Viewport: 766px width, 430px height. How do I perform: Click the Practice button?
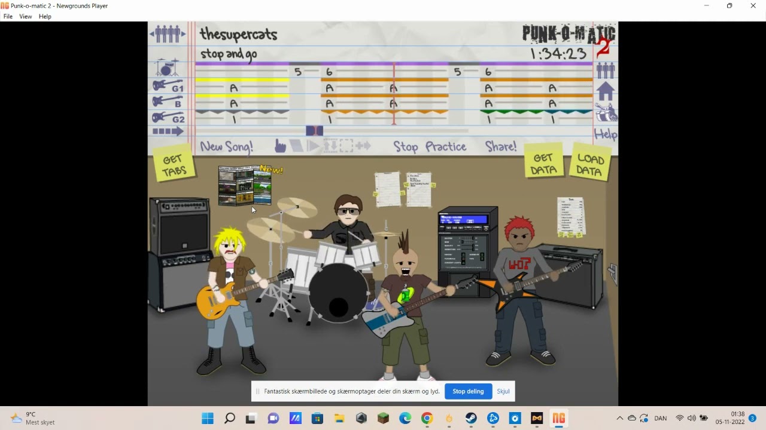(x=446, y=146)
